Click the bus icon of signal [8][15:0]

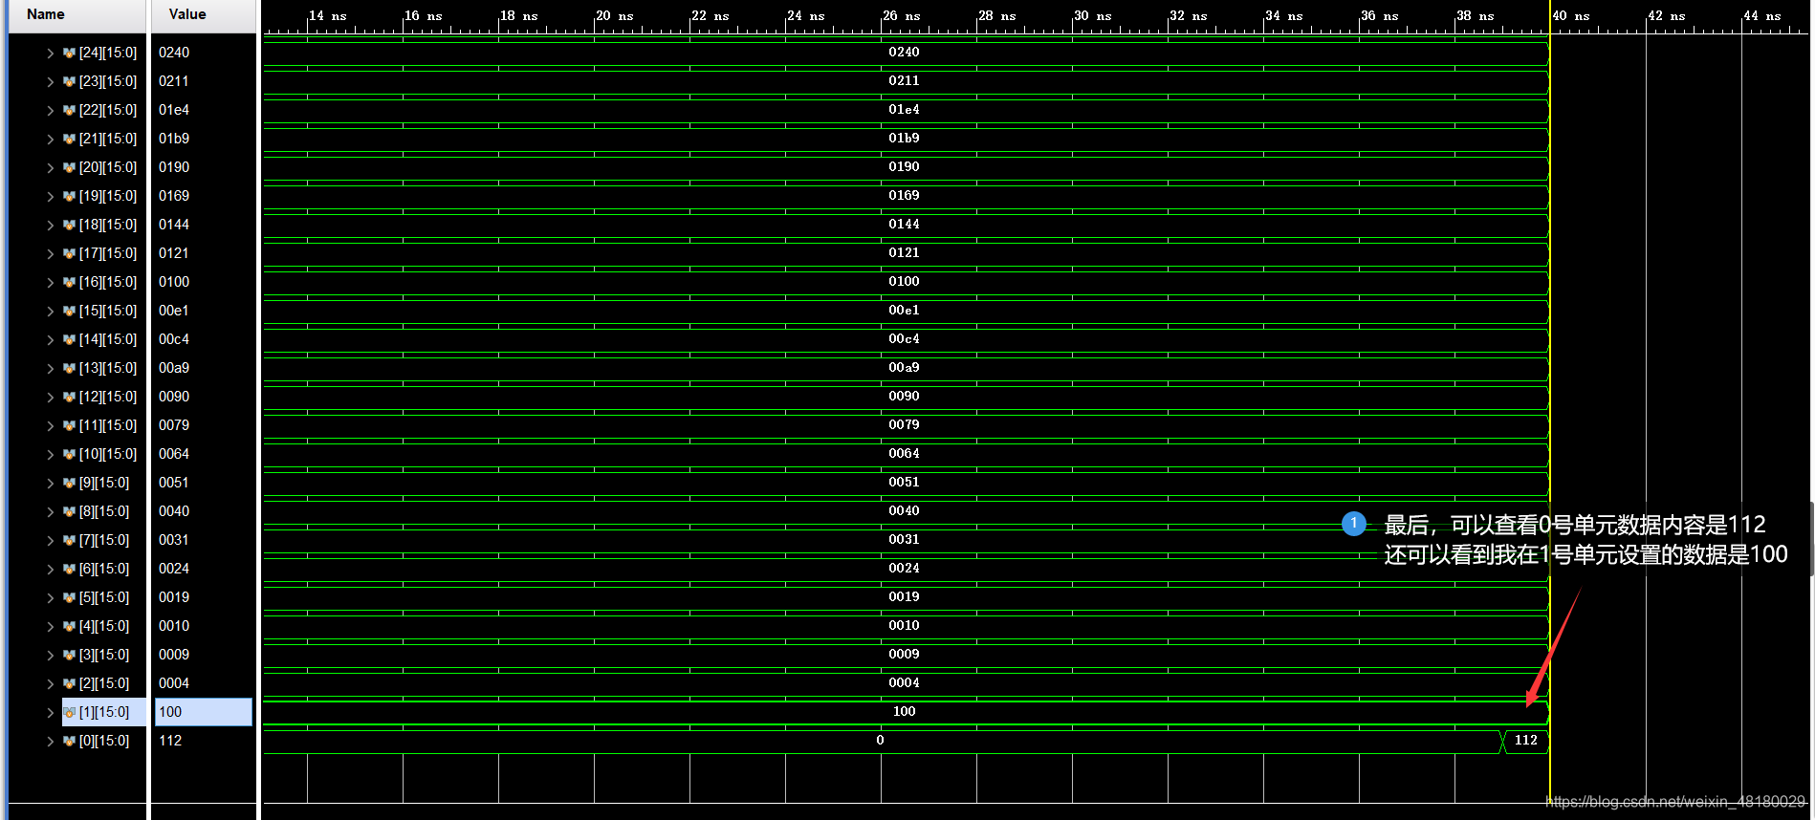(69, 512)
